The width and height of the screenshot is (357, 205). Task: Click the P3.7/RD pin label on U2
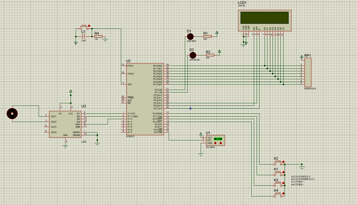click(x=158, y=132)
